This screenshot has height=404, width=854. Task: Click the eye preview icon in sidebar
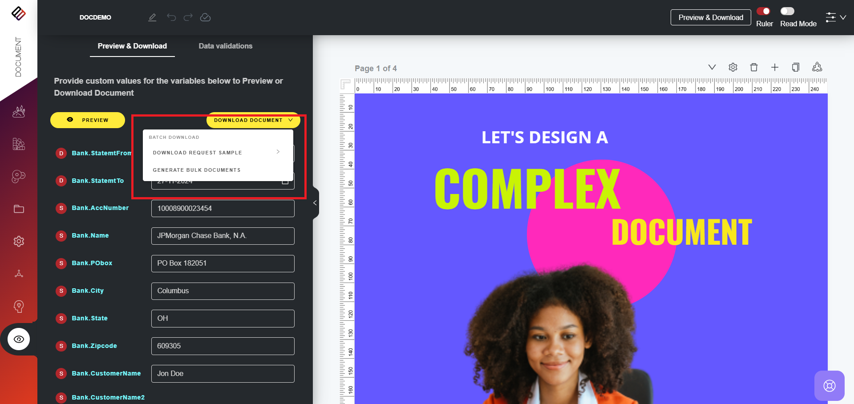[19, 339]
